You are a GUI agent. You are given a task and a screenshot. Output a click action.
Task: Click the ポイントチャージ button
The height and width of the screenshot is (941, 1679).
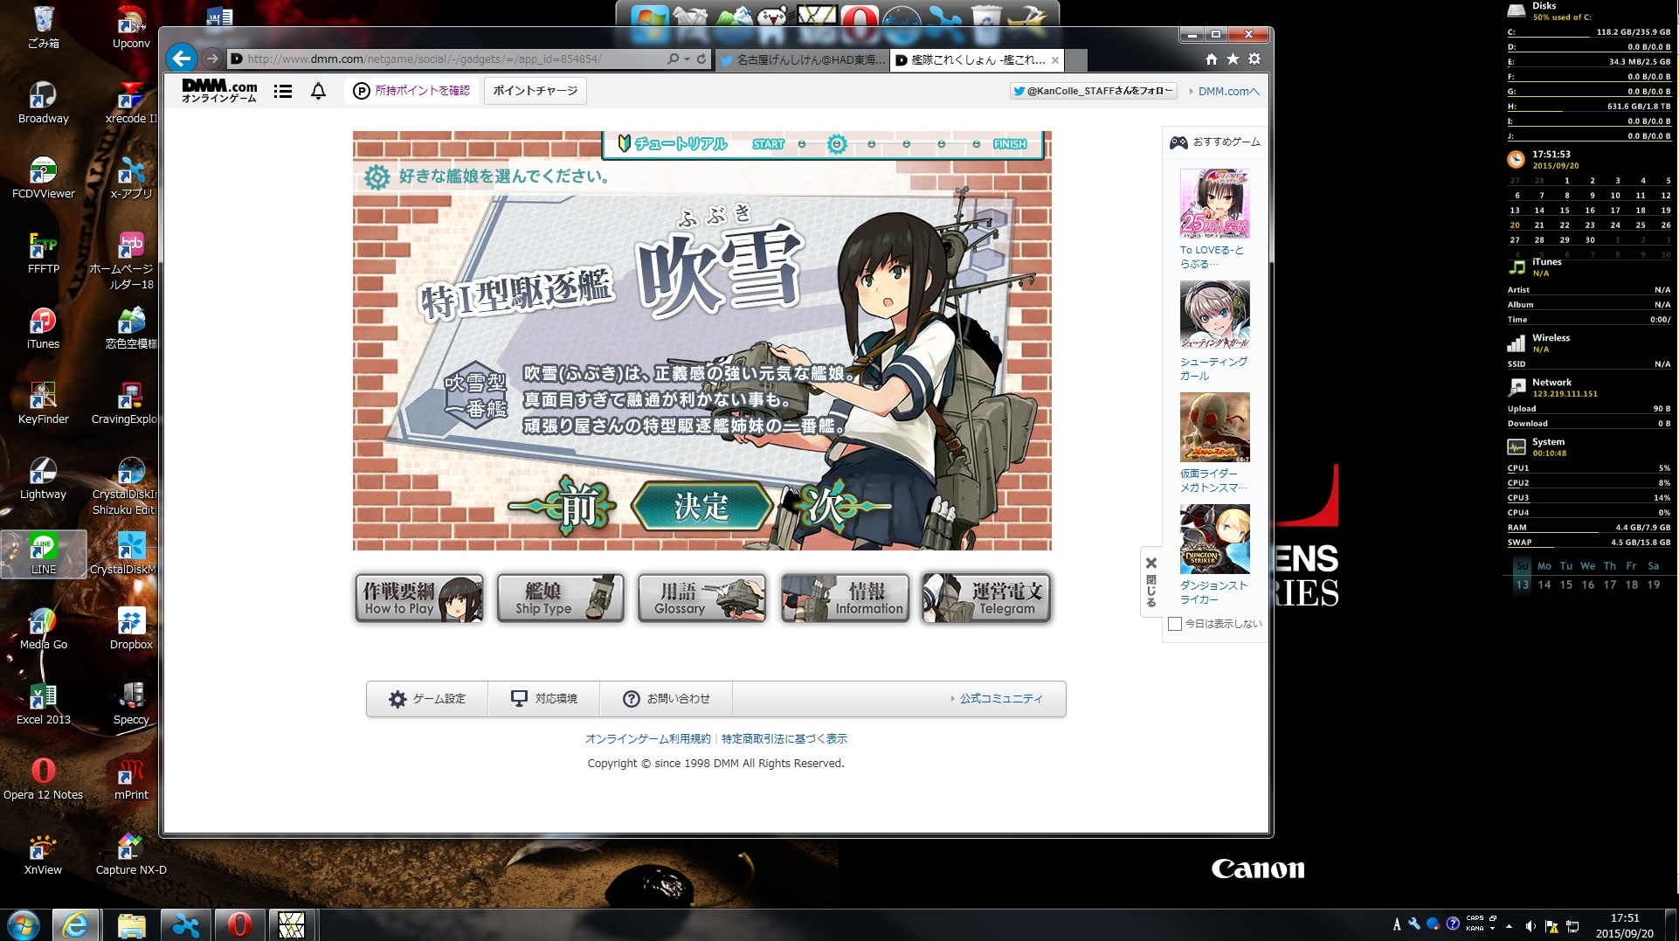click(535, 90)
